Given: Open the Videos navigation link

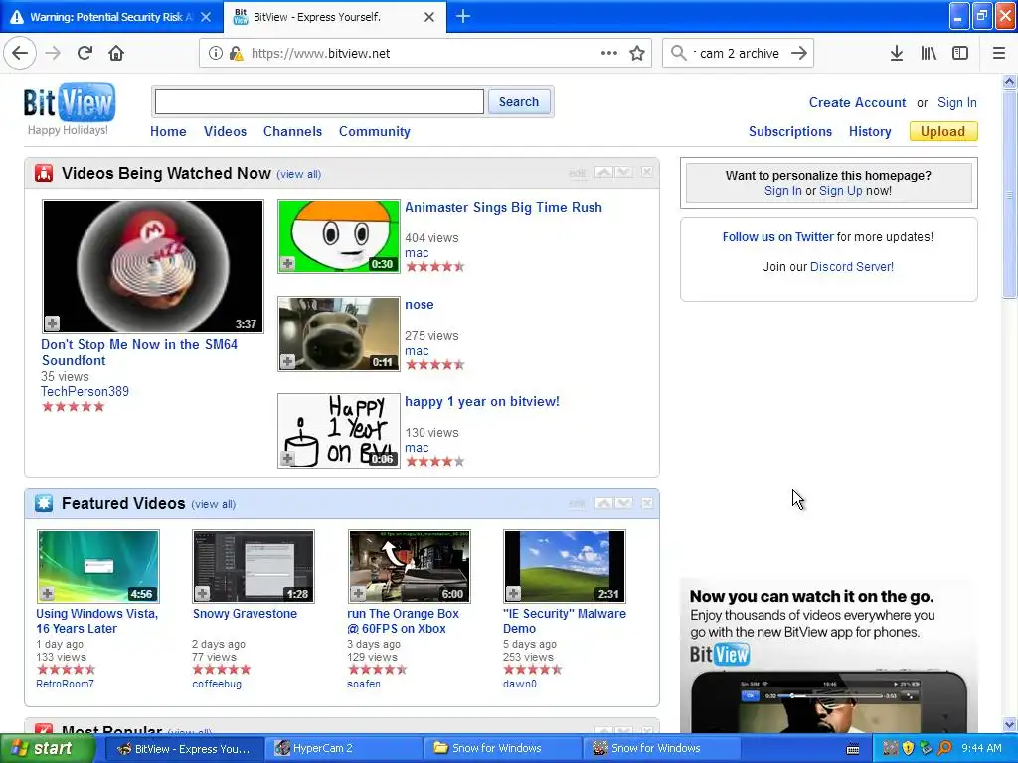Looking at the screenshot, I should [x=225, y=131].
